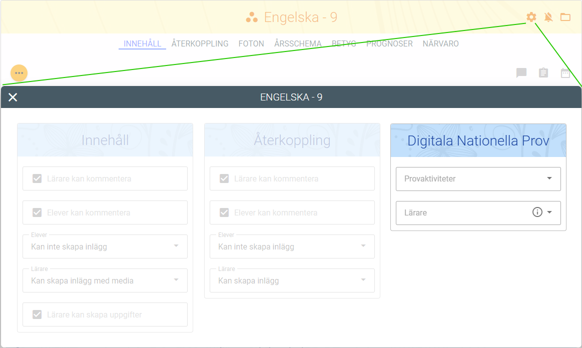The height and width of the screenshot is (348, 582).
Task: Open Lärare dropdown under Digitala Nationella Prov
Action: click(549, 212)
